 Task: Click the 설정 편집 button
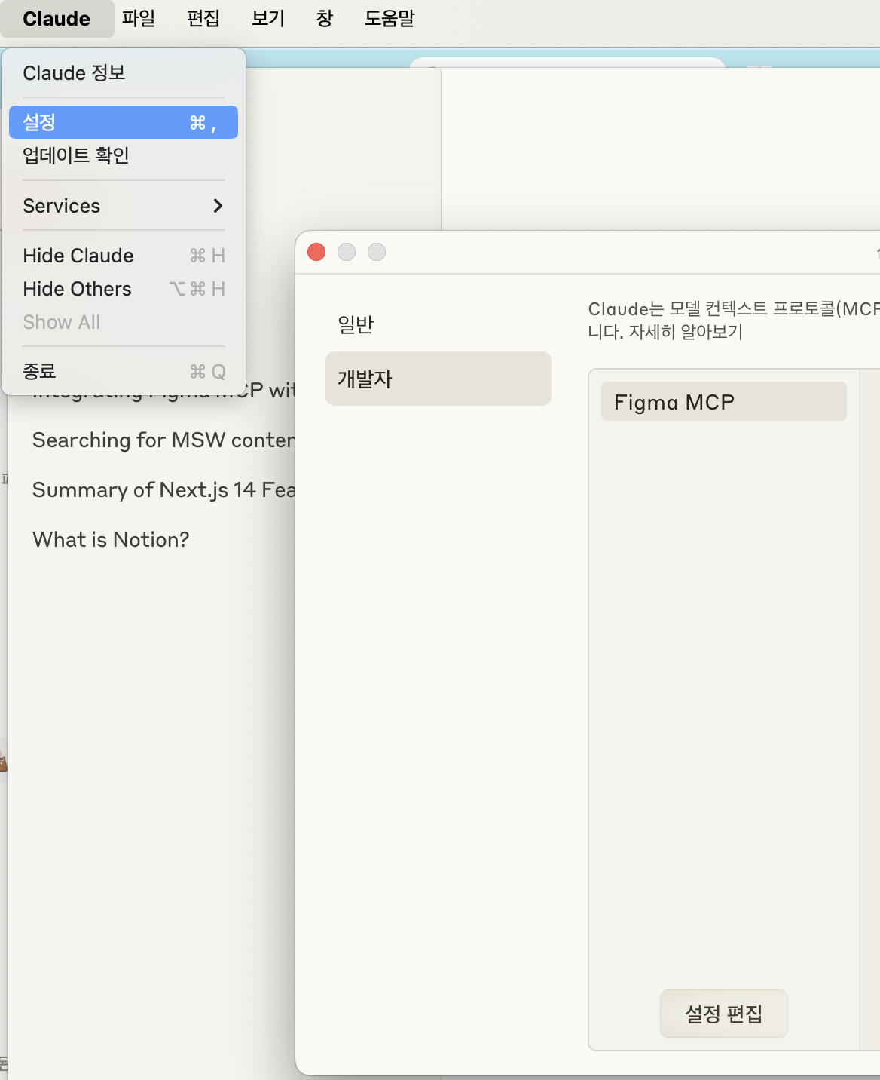[724, 1014]
